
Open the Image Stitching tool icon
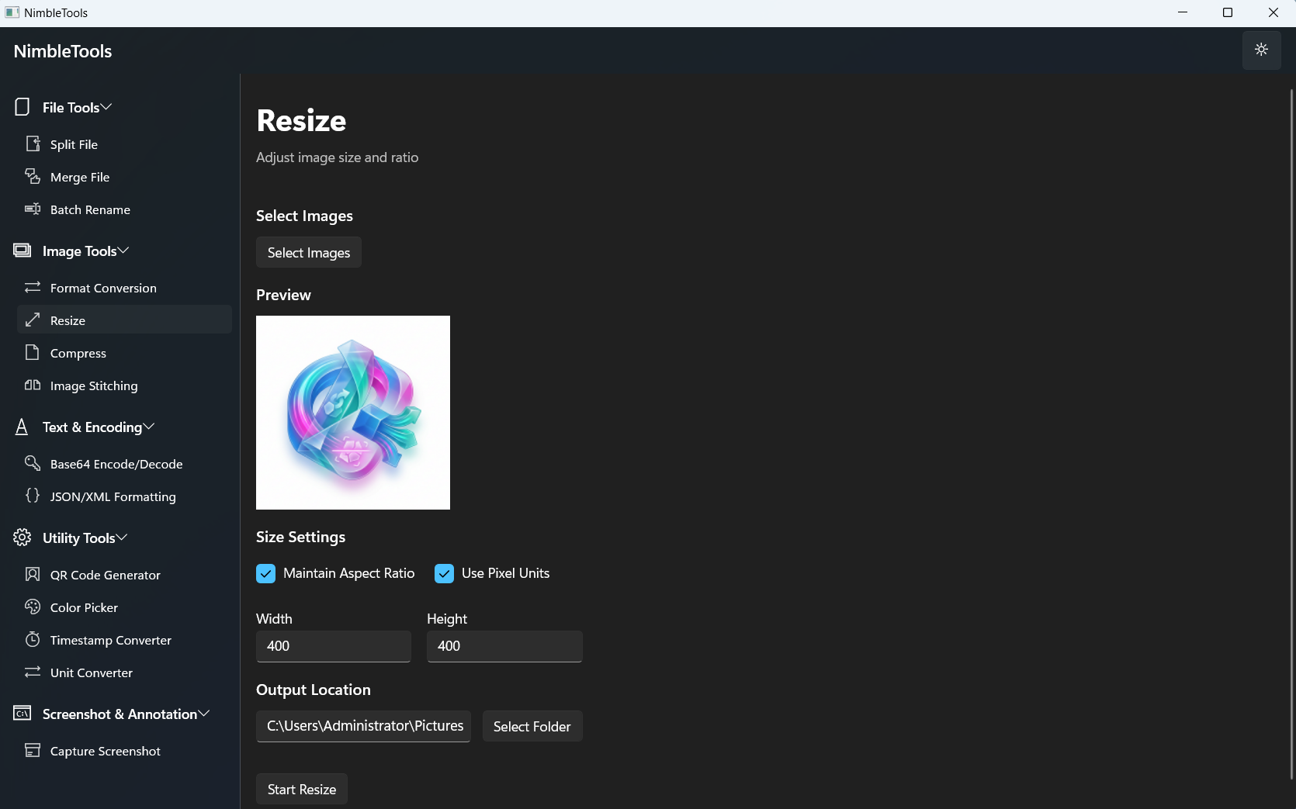click(x=33, y=385)
